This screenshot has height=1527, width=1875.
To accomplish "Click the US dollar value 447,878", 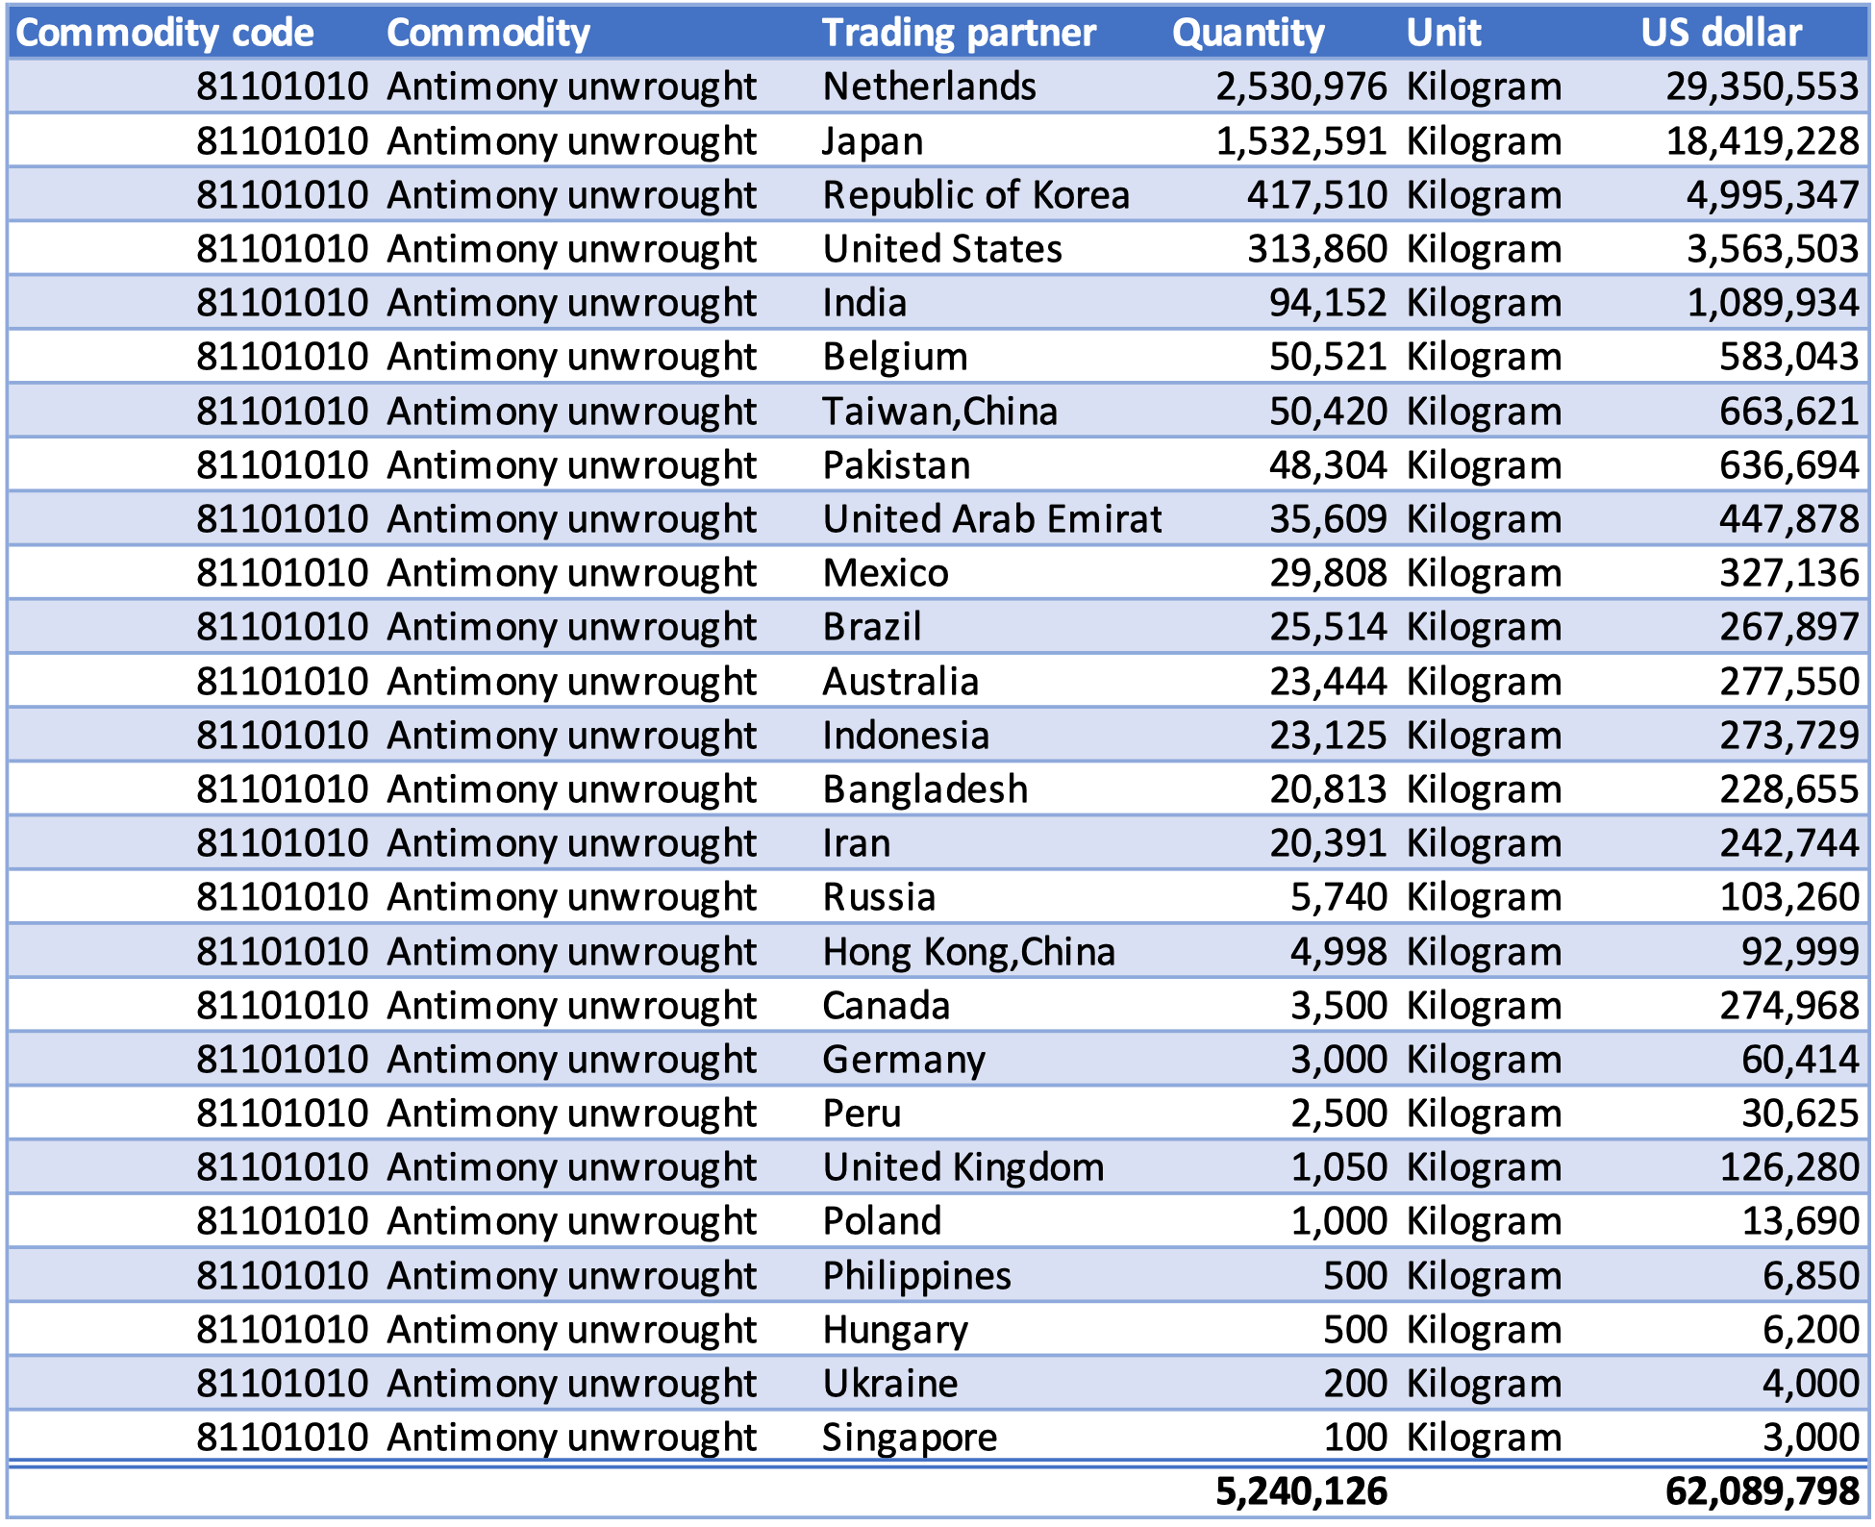I will click(x=1788, y=519).
